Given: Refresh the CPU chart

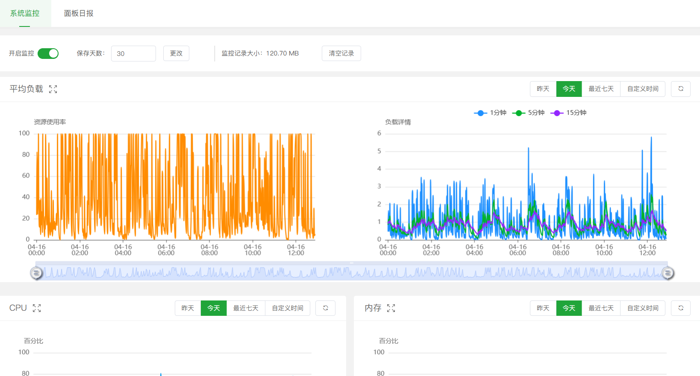Looking at the screenshot, I should click(x=325, y=308).
